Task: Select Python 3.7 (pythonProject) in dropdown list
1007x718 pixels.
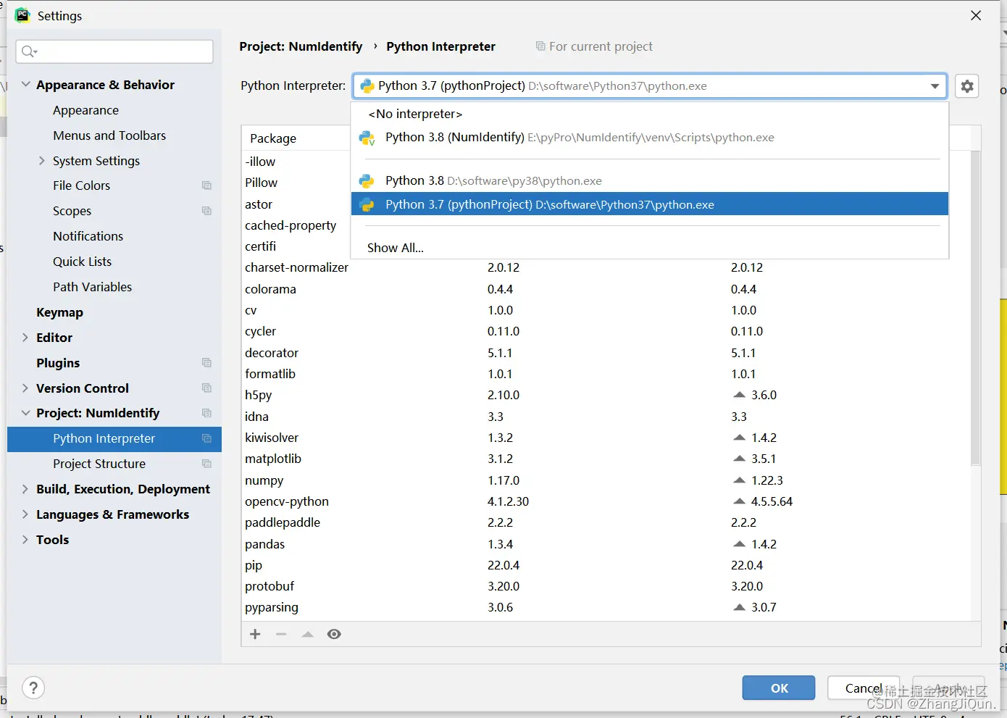Action: tap(649, 204)
